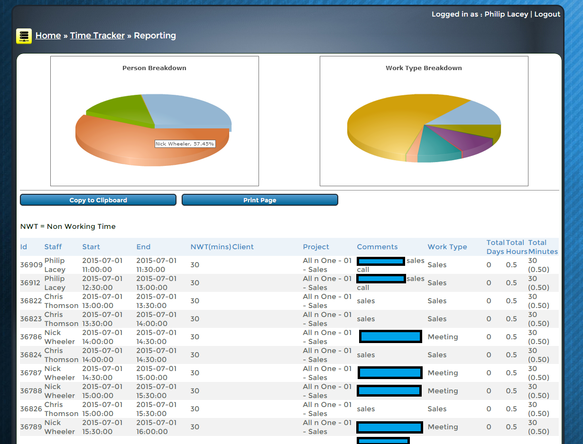Click project cell in row 36788
The width and height of the screenshot is (583, 444).
coord(327,391)
